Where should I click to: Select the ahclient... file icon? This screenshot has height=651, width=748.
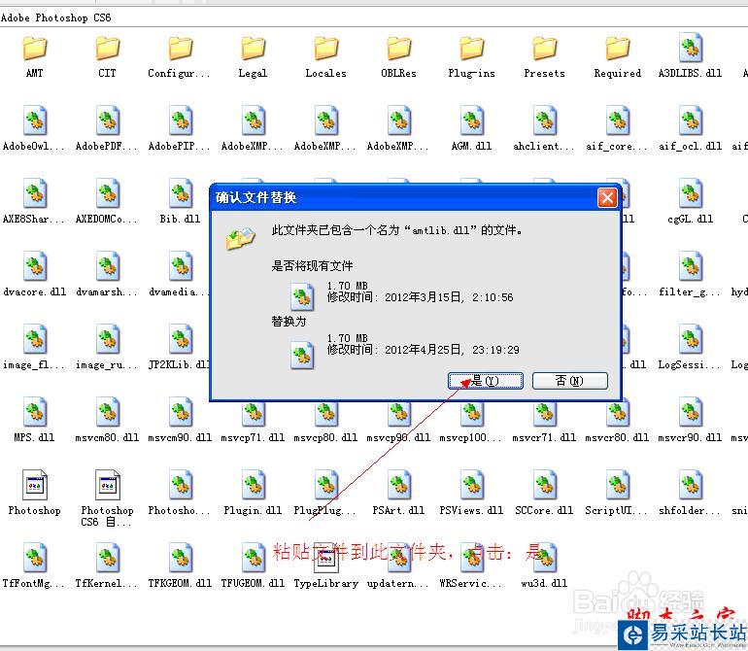[545, 120]
